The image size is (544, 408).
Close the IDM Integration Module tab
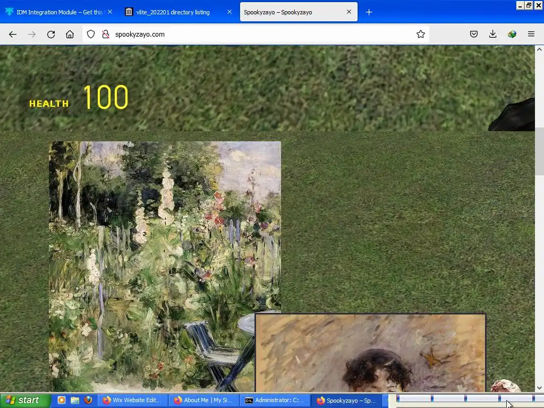(110, 12)
